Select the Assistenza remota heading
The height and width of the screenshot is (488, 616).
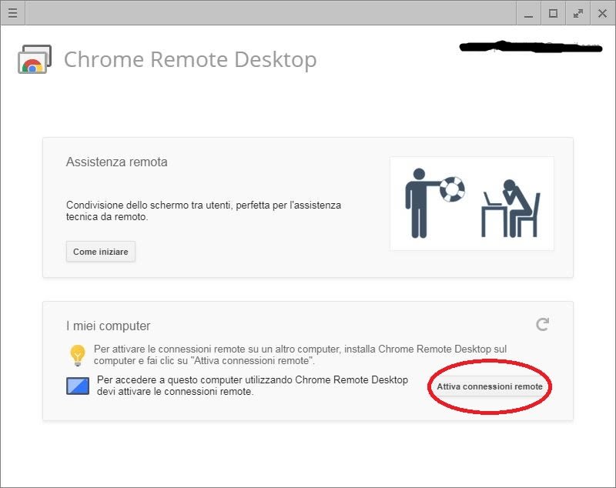click(117, 162)
